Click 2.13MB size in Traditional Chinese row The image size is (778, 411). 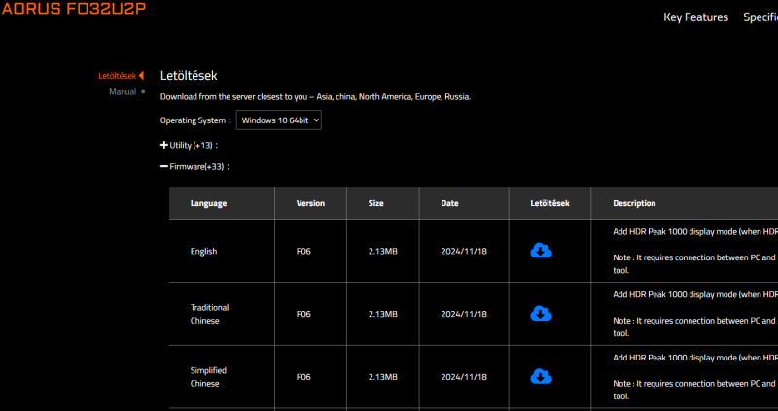click(382, 314)
